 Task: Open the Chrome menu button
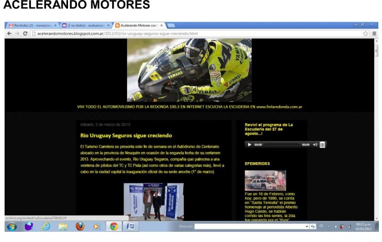tap(374, 34)
